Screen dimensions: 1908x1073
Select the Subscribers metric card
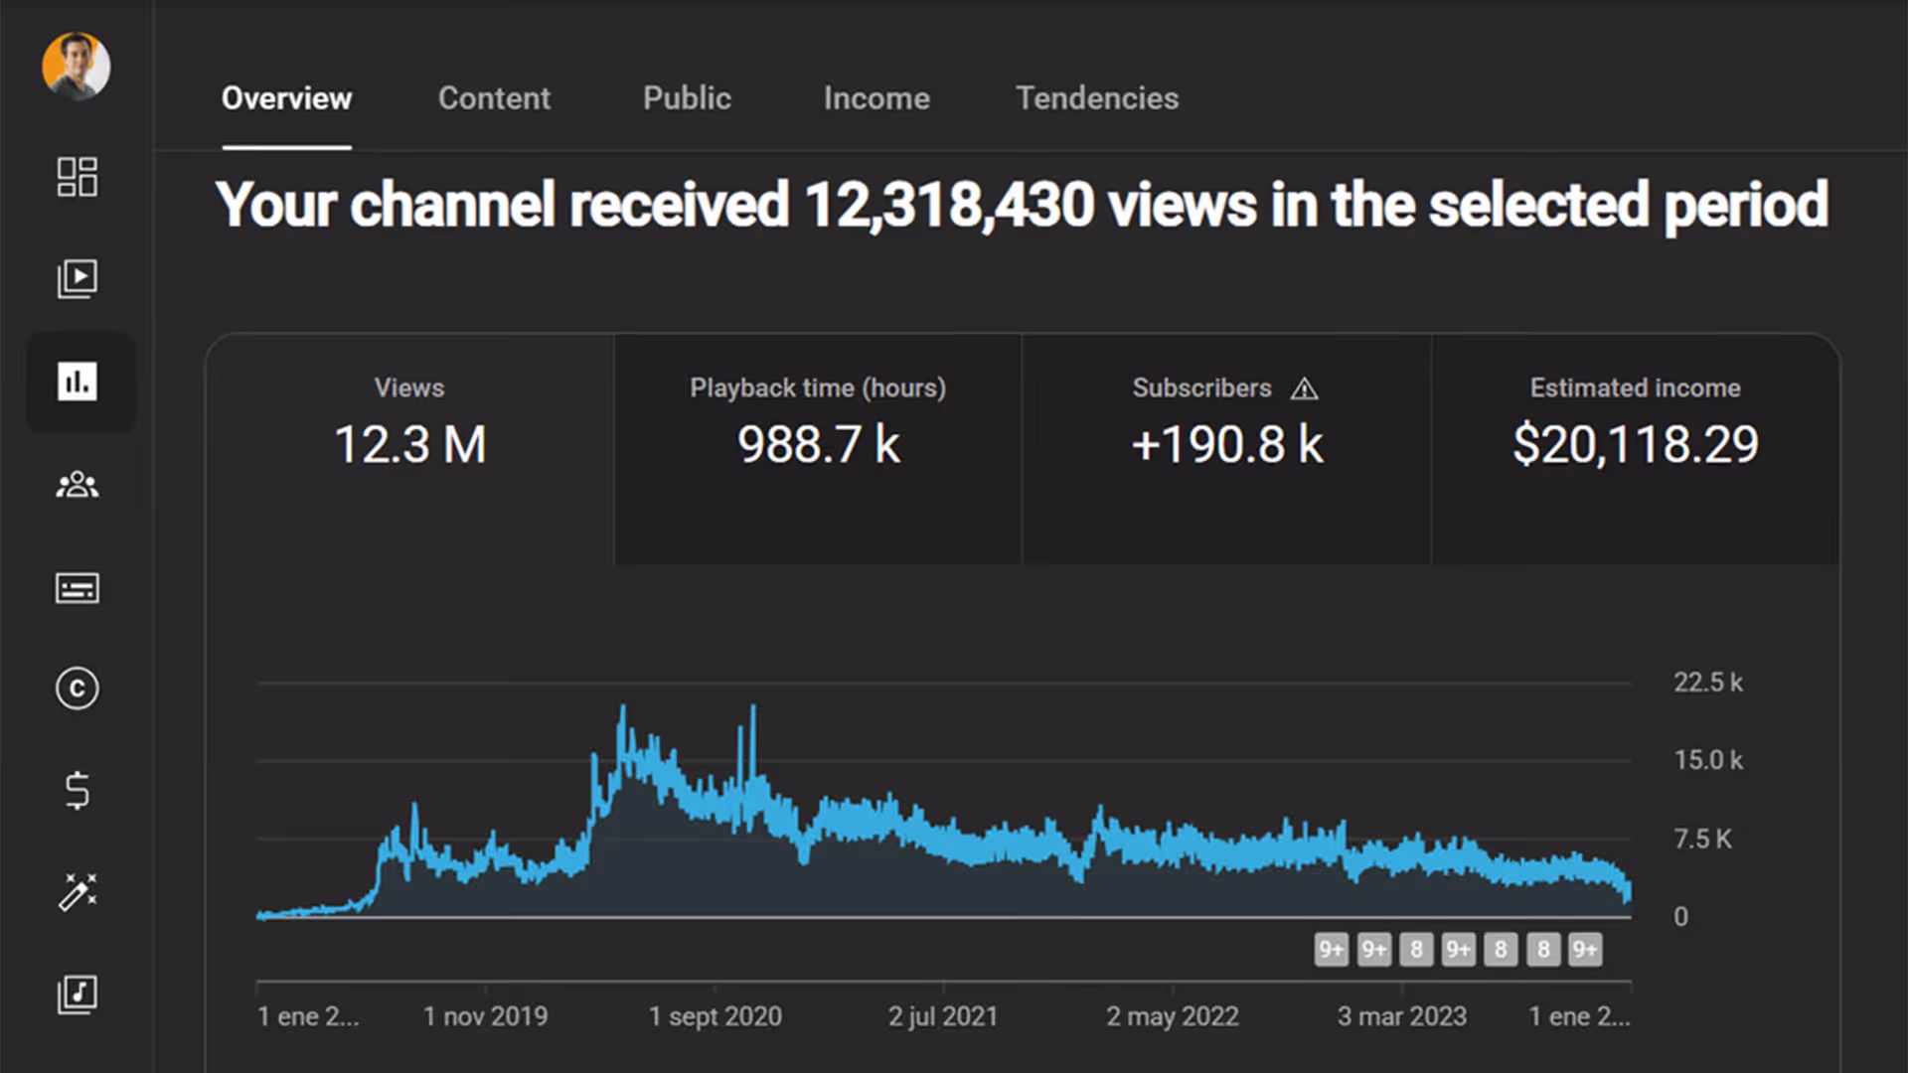pos(1225,447)
